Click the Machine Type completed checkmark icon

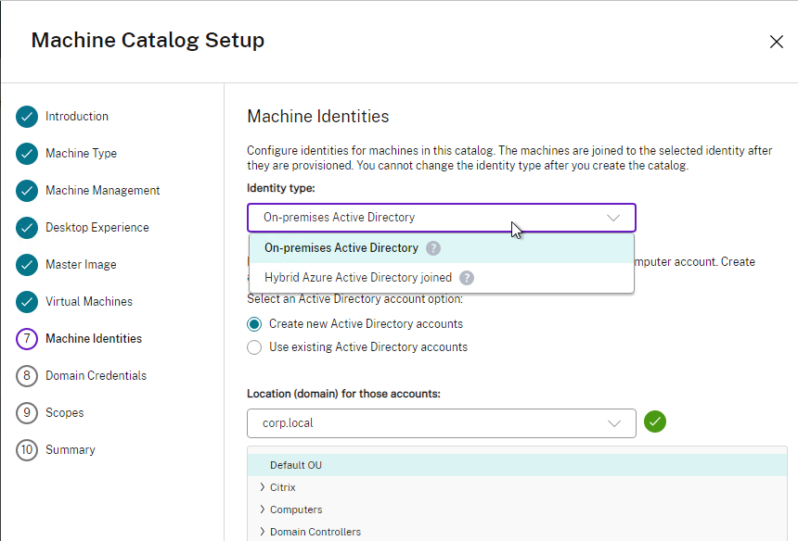(x=27, y=154)
